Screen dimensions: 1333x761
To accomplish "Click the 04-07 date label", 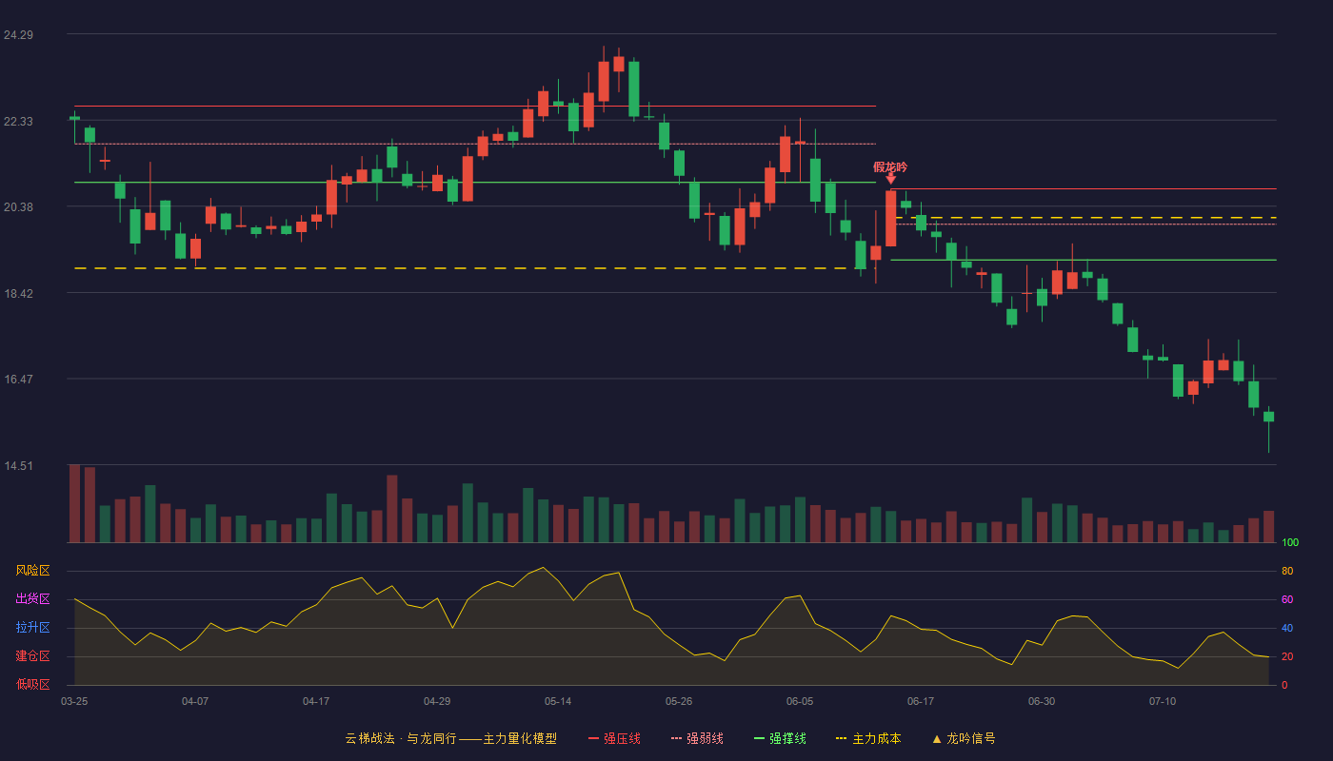I will coord(195,701).
